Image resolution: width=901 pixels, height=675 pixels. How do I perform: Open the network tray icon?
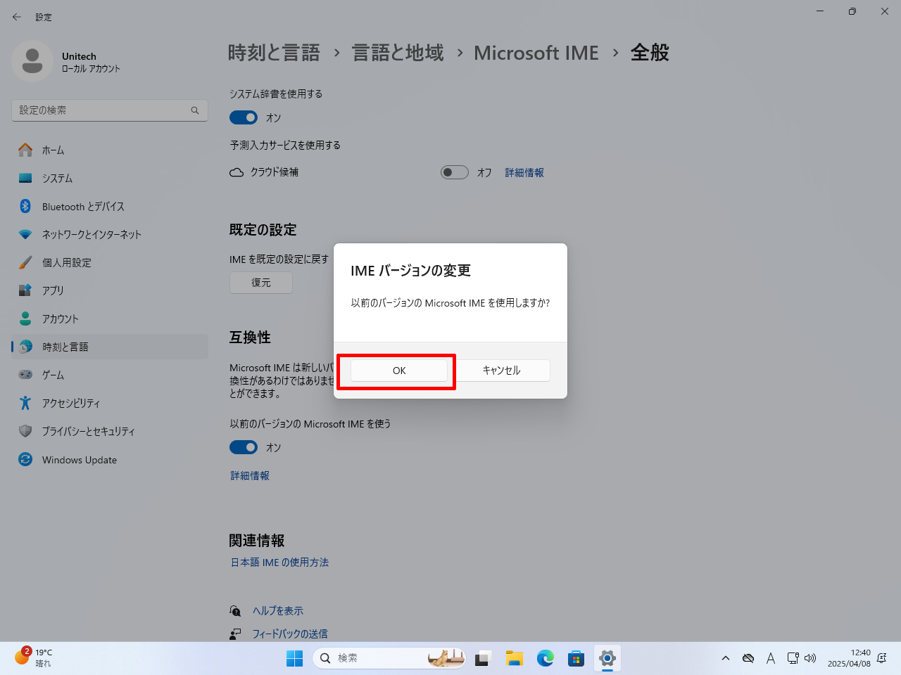[x=793, y=658]
